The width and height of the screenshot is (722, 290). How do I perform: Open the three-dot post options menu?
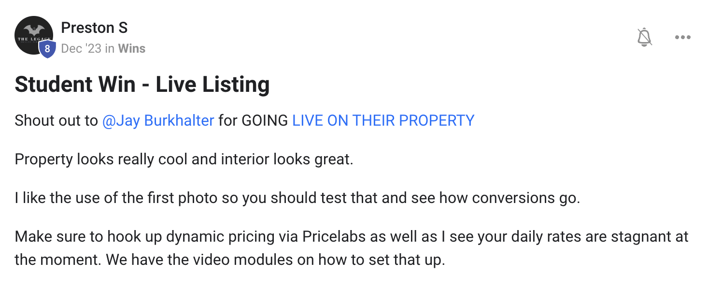click(682, 37)
